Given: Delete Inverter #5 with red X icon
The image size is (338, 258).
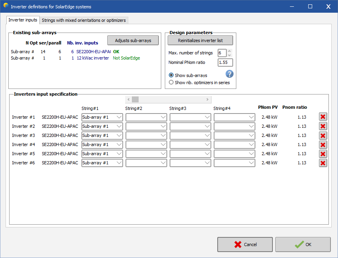Looking at the screenshot, I should point(323,154).
